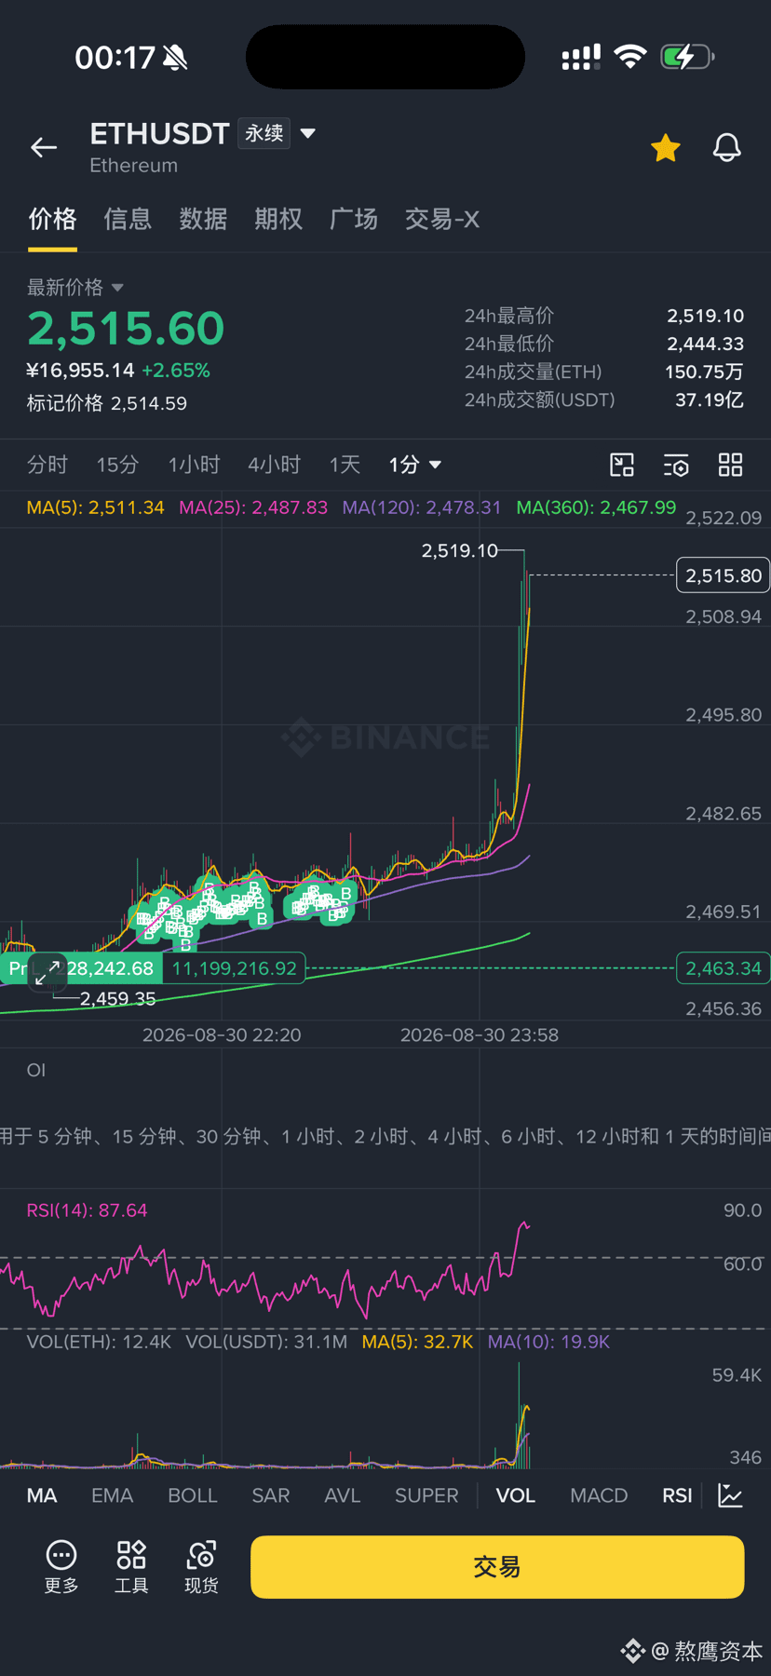
Task: Toggle the favorite star for ETHUSDT
Action: (x=666, y=148)
